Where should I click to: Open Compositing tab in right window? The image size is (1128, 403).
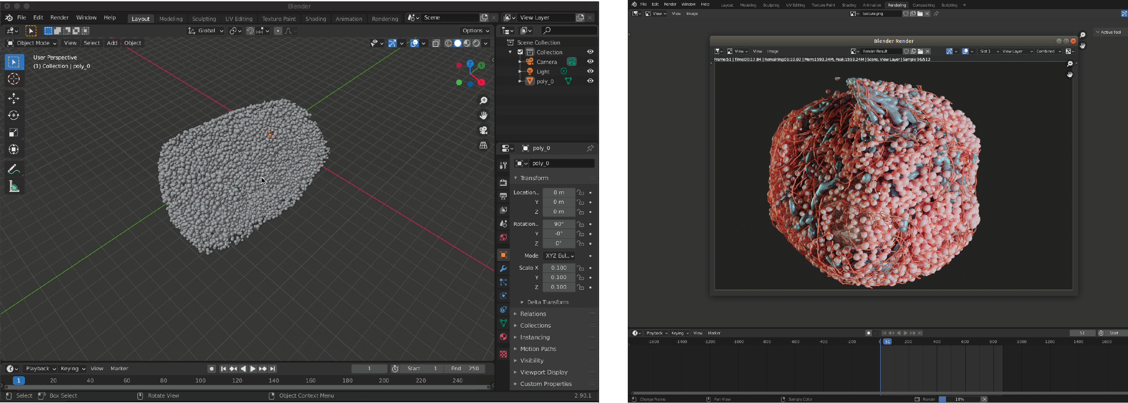point(924,5)
